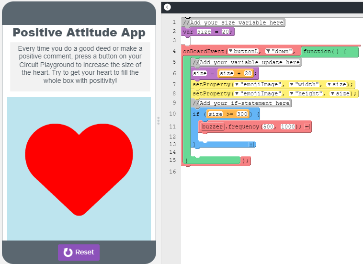The image size is (363, 264).
Task: Edit the 500 frequency parameter
Action: coord(268,126)
